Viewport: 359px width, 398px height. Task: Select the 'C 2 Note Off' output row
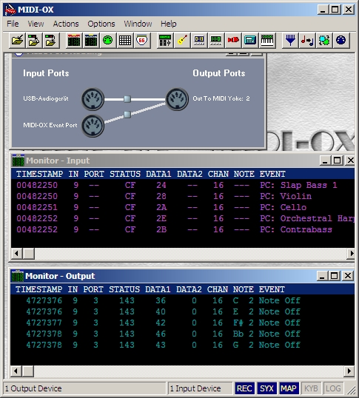pos(182,300)
